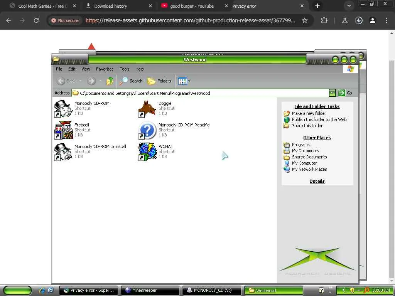Open Chrome three-dot menu
The height and width of the screenshot is (296, 395).
click(x=387, y=20)
